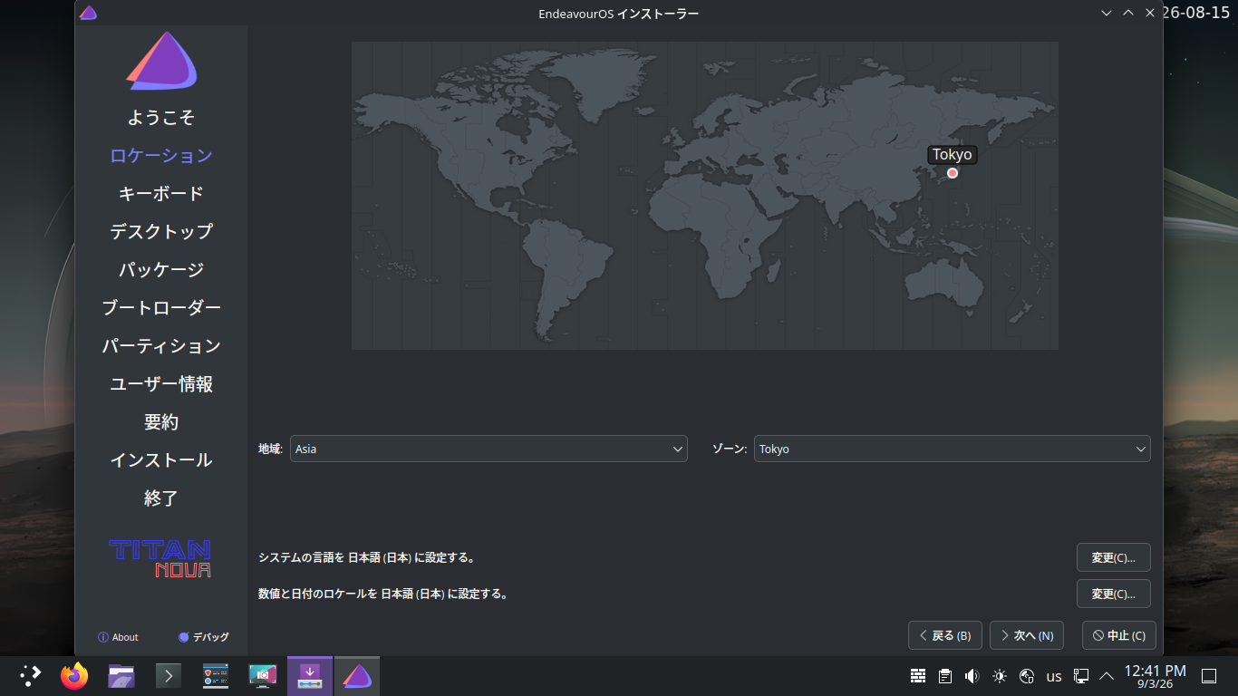Click the screen brightness tray icon
The width and height of the screenshot is (1238, 696).
pyautogui.click(x=1000, y=676)
